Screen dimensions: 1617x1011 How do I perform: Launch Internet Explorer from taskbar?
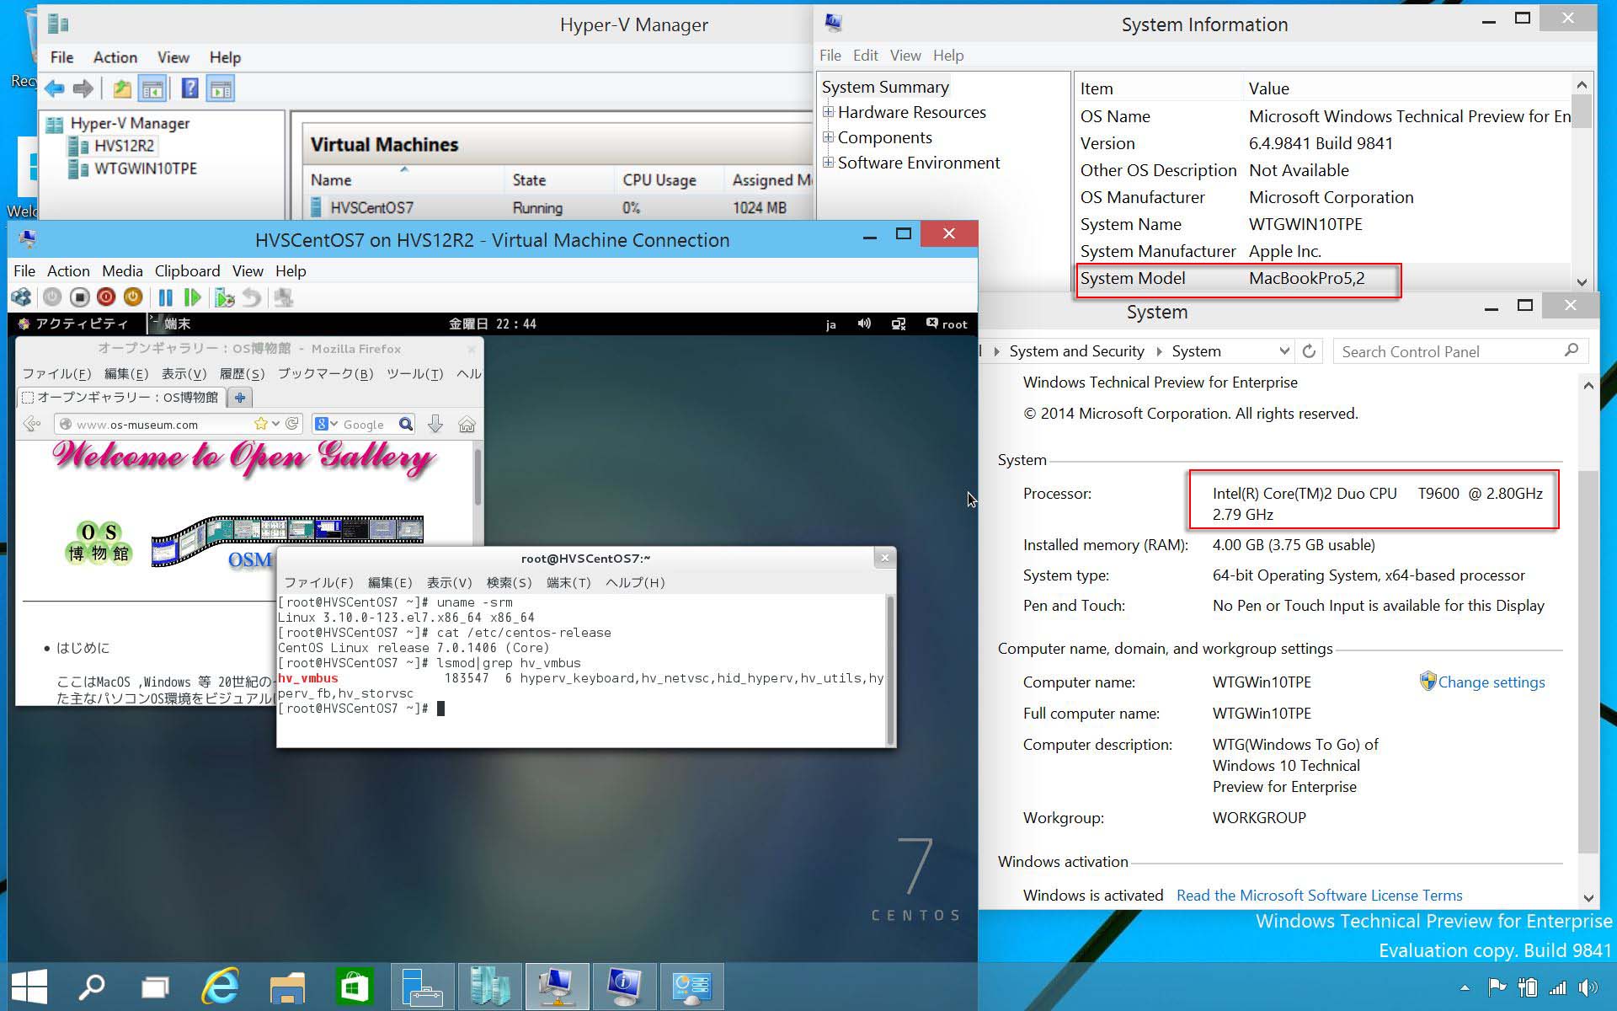click(x=221, y=987)
